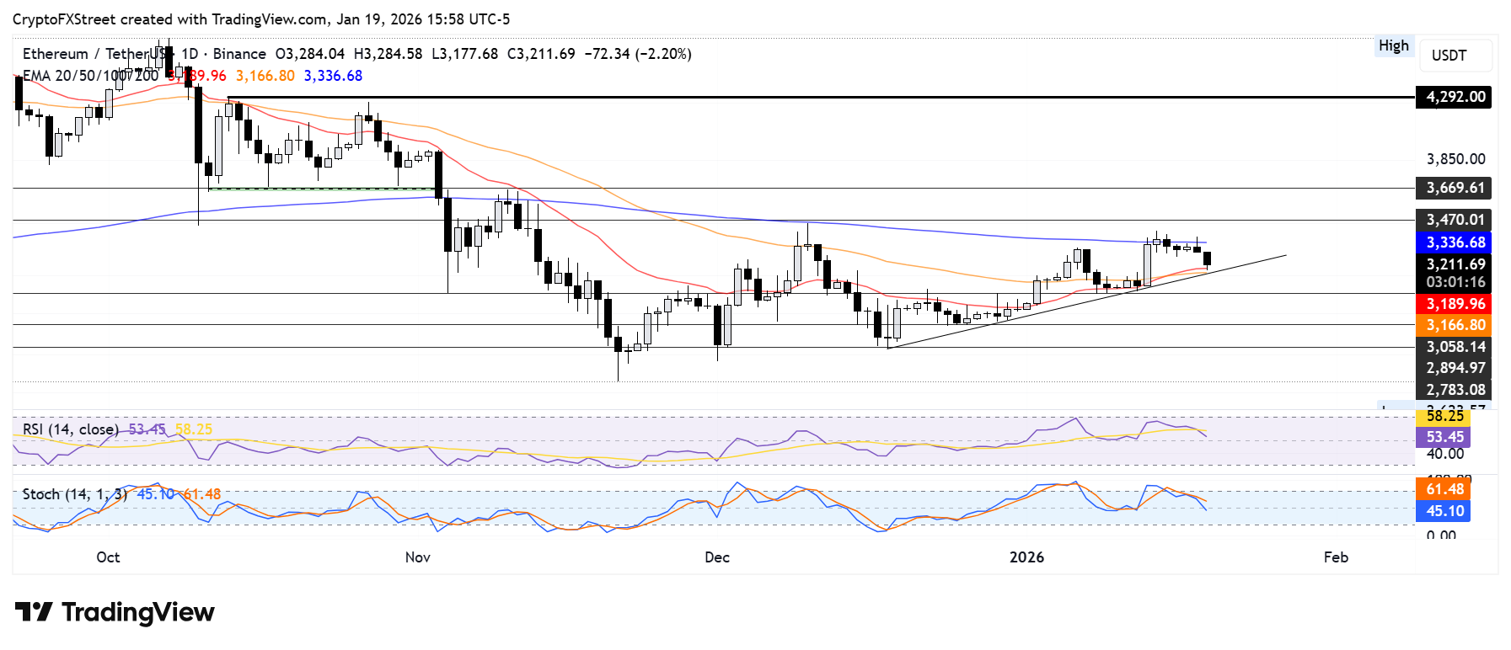
Task: Select the Stoch (14, 1, 3) indicator label
Action: 74,494
